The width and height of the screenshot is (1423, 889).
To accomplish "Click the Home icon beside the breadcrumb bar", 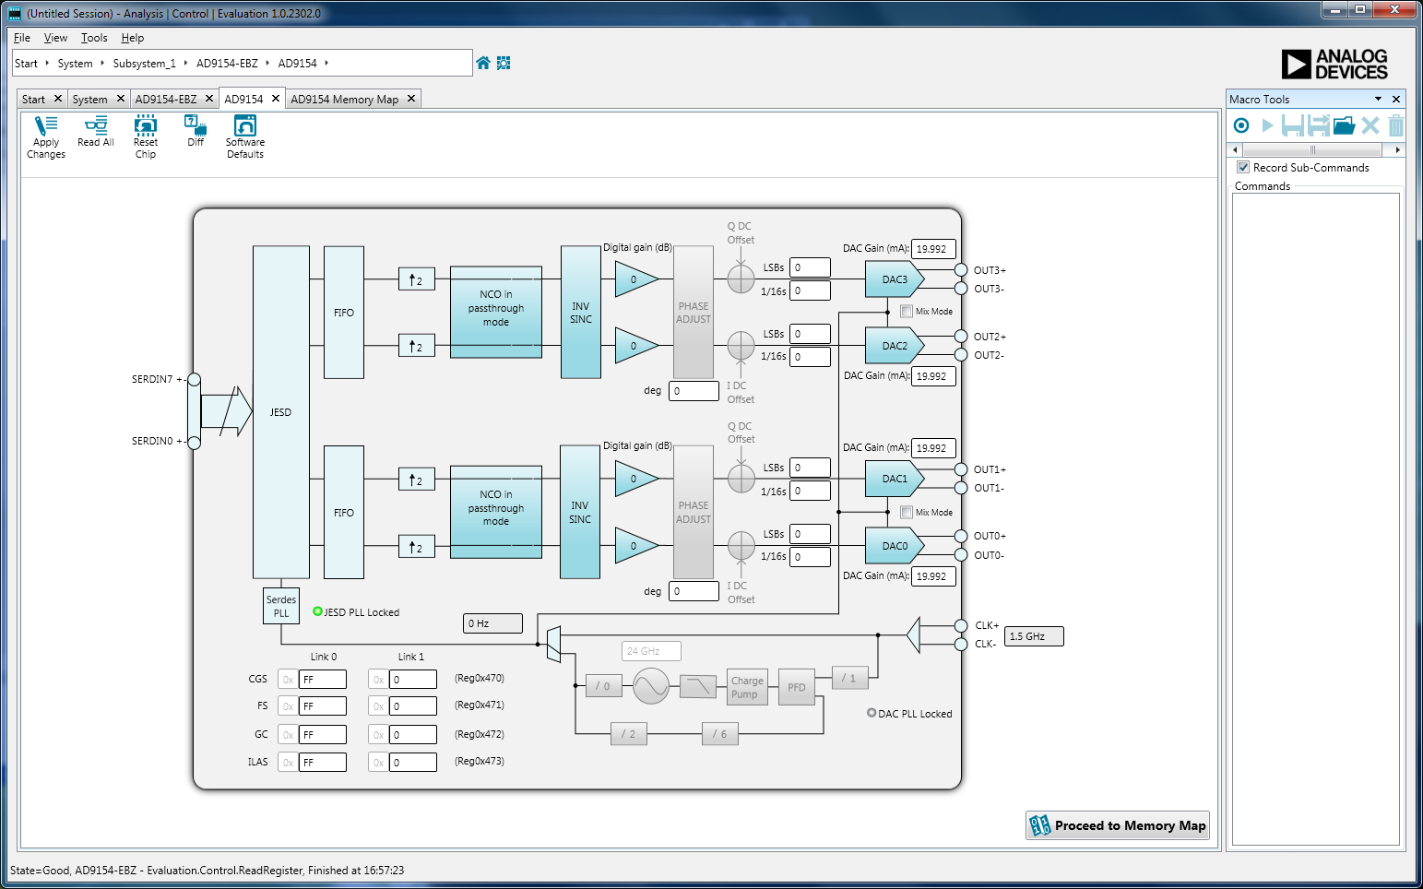I will [x=483, y=63].
